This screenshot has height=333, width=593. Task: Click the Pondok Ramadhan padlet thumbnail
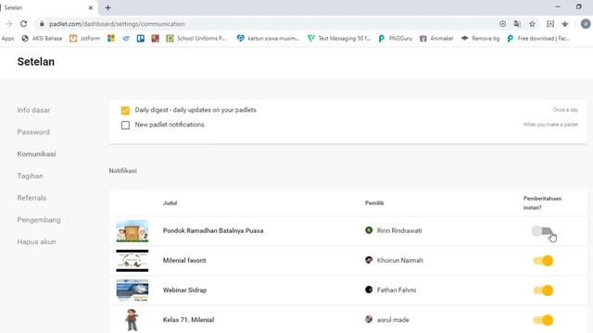132,230
